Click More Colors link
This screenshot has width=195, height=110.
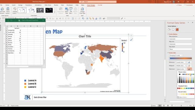[183, 97]
